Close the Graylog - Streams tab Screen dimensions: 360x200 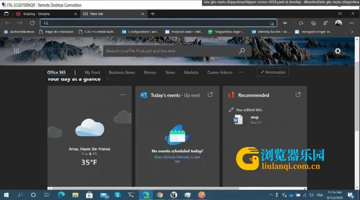[76, 14]
